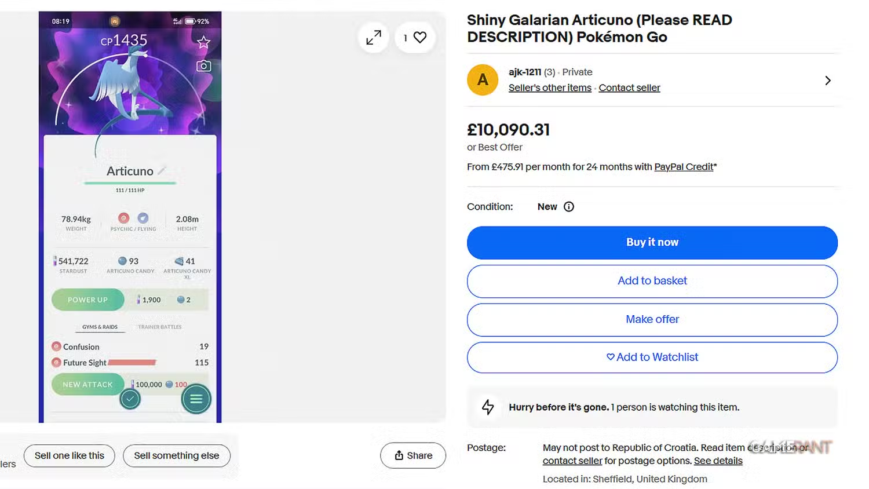Click the camera icon in Pokémon screenshot
This screenshot has height=489, width=869.
click(203, 66)
